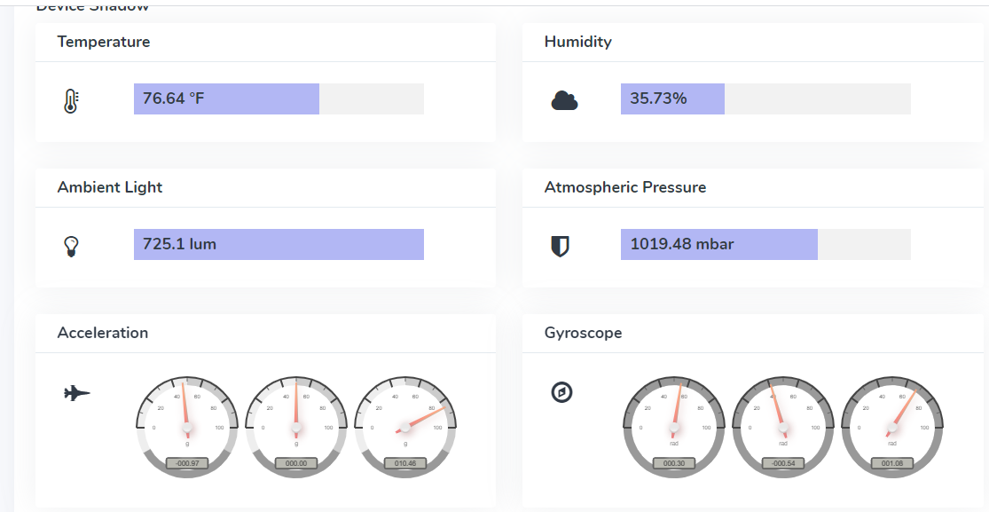
Task: Click the cloud icon beside humidity
Action: pos(564,100)
